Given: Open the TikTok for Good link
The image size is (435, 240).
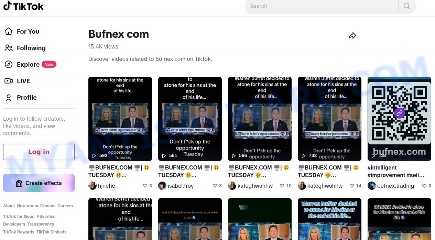Looking at the screenshot, I should pyautogui.click(x=19, y=217).
